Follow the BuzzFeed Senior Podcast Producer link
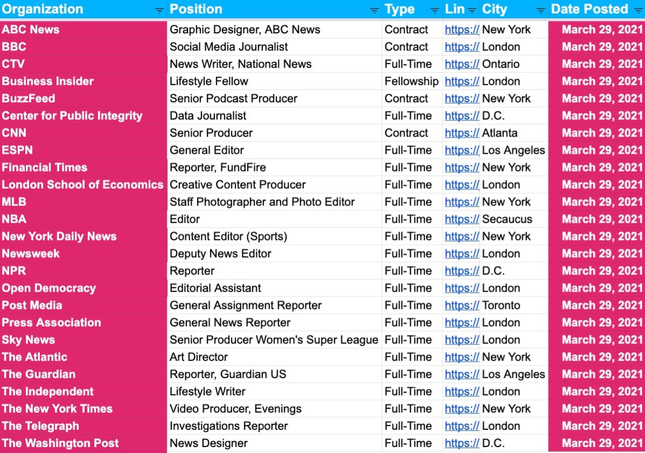 coord(461,98)
